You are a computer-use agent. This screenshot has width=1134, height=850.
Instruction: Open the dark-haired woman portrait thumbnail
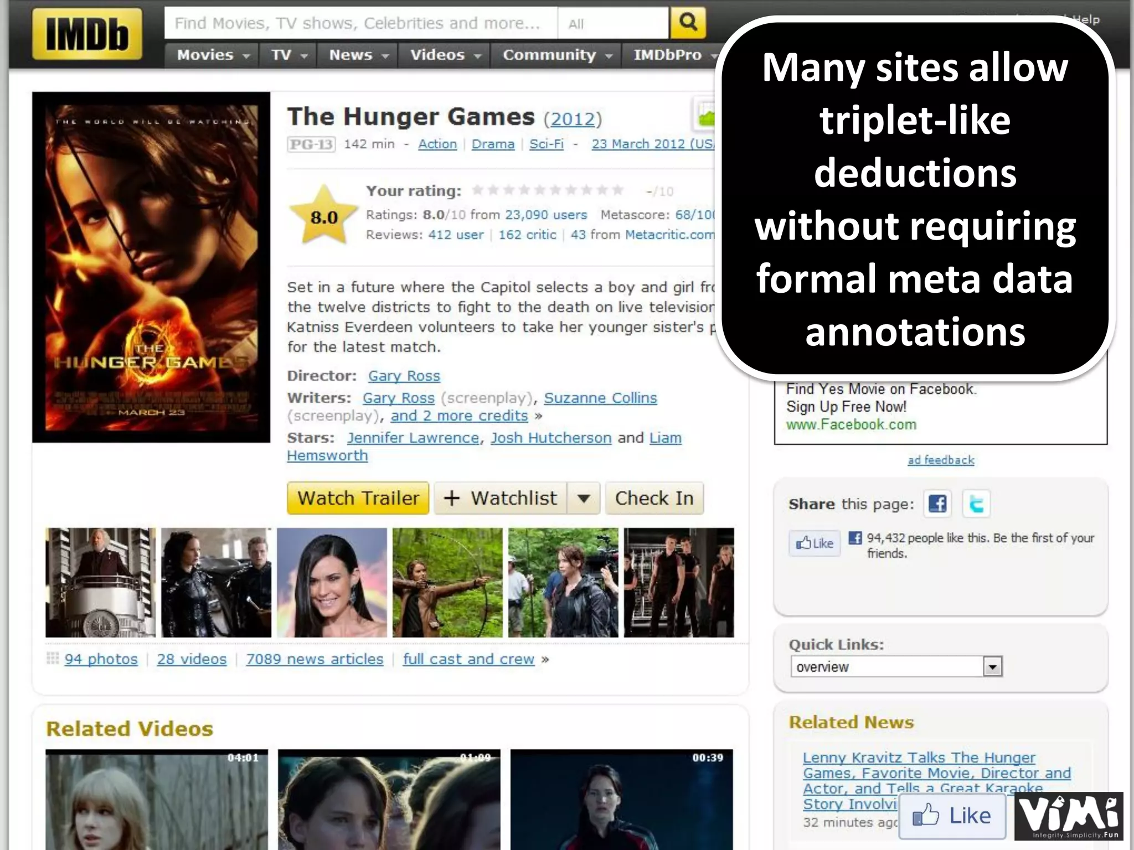tap(332, 583)
